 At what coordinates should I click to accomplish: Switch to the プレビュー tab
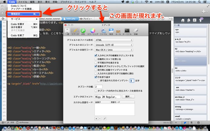point(86,19)
